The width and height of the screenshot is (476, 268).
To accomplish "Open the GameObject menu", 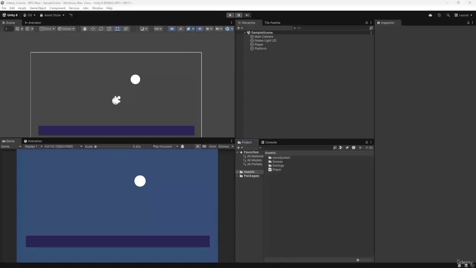I will pyautogui.click(x=38, y=8).
